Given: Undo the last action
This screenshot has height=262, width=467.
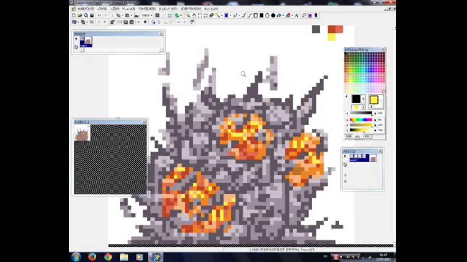Looking at the screenshot, I should tap(99, 15).
